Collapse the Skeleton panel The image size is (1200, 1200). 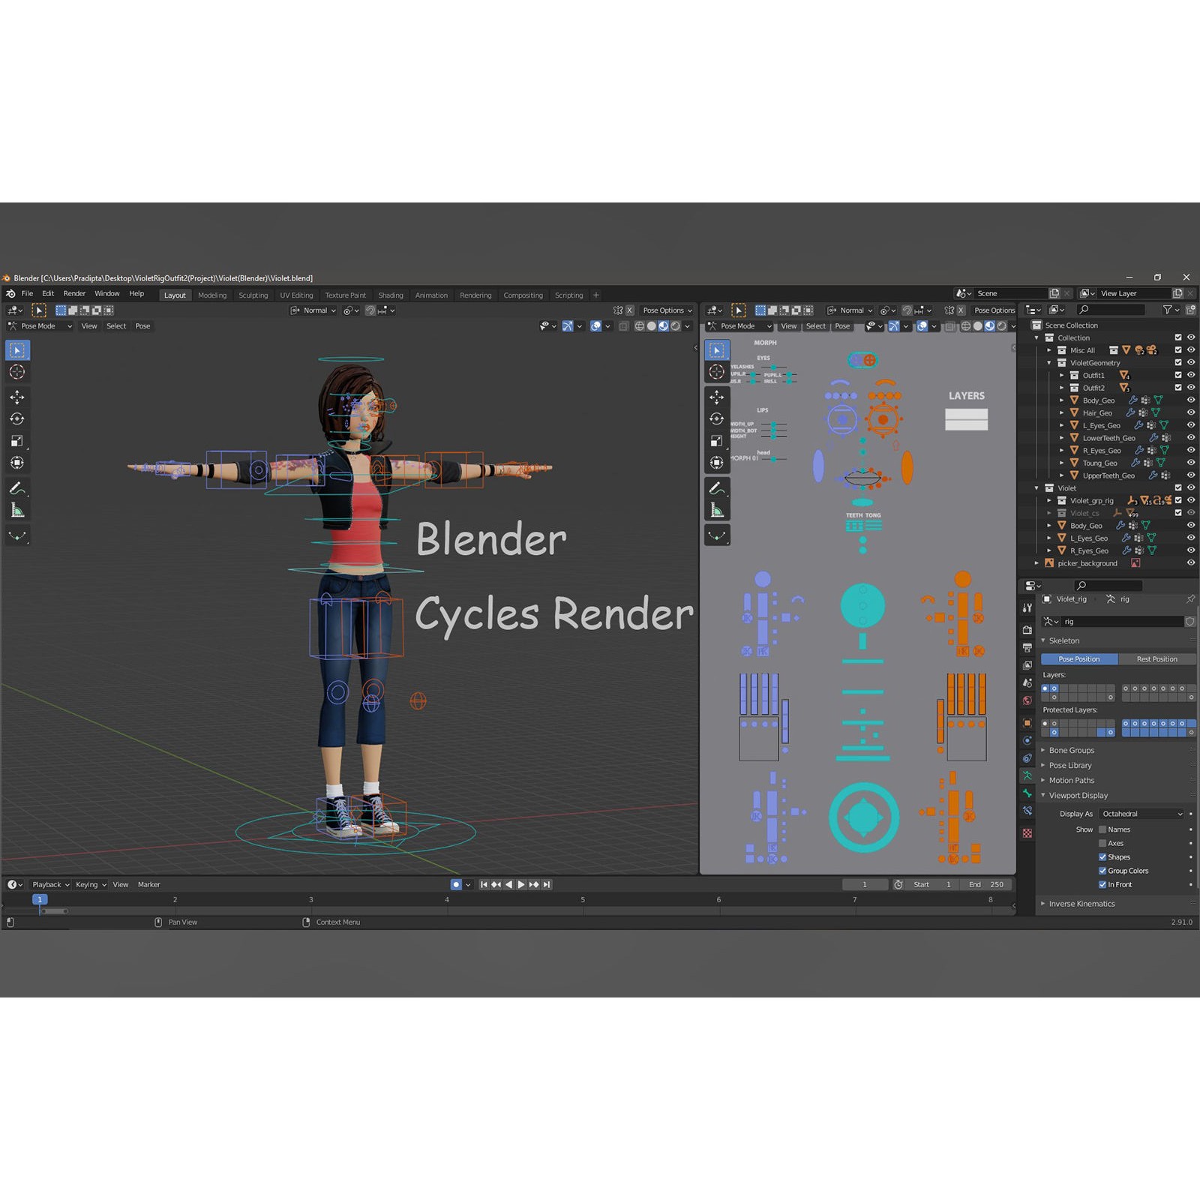(1063, 641)
